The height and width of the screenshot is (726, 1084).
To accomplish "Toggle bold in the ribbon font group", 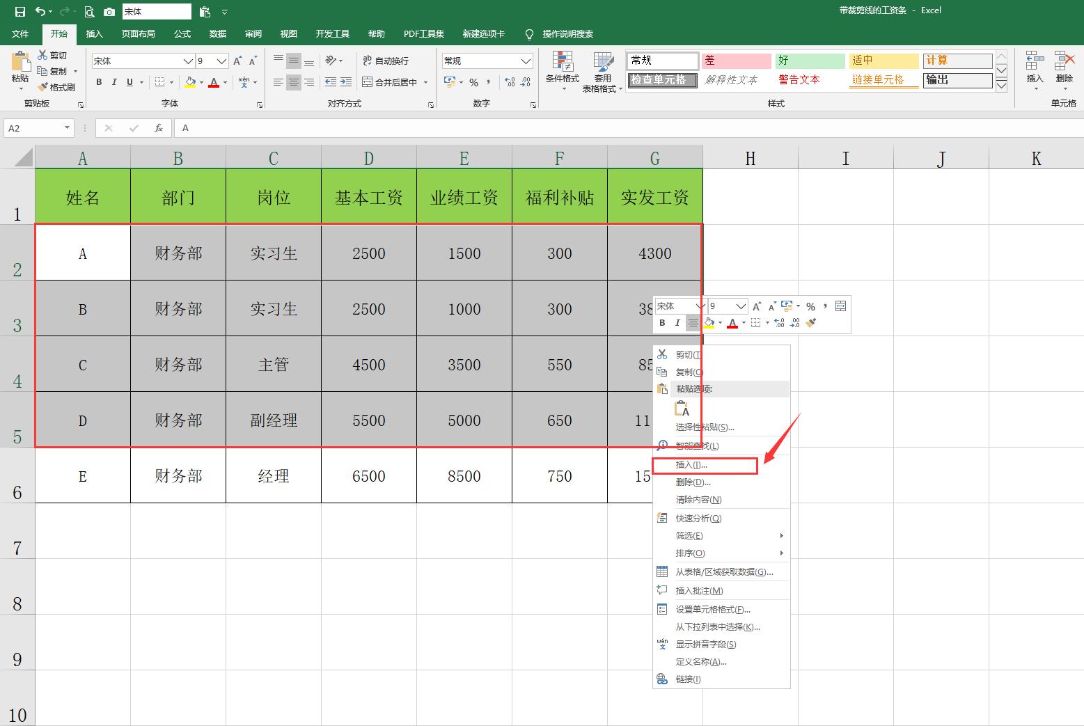I will [99, 82].
